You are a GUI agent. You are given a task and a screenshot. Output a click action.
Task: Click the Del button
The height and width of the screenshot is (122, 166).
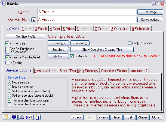130,117
